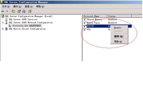This screenshot has width=143, height=98.
Task: Open the 查看(V) menu
Action: click(29, 7)
